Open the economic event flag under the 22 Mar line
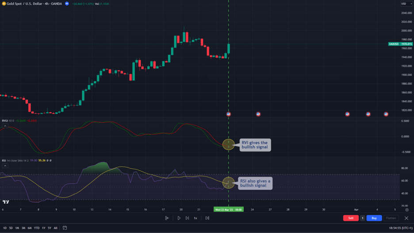This screenshot has height=233, width=414. (x=229, y=114)
